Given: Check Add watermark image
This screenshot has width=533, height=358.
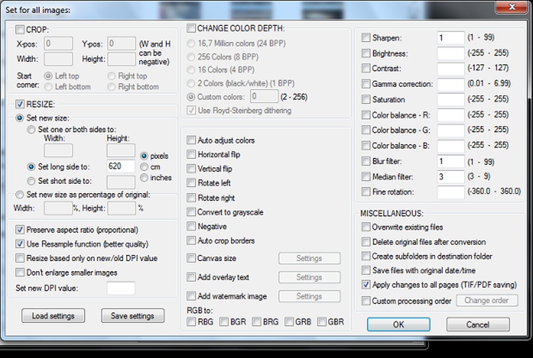Looking at the screenshot, I should point(191,296).
